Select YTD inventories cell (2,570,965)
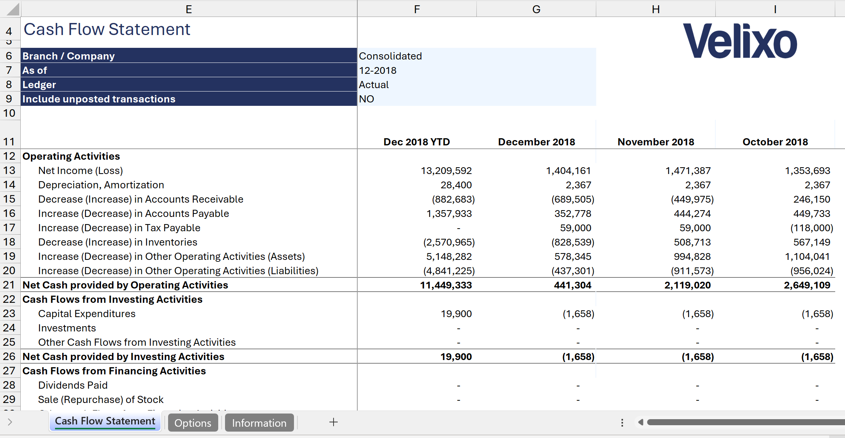 pyautogui.click(x=417, y=242)
